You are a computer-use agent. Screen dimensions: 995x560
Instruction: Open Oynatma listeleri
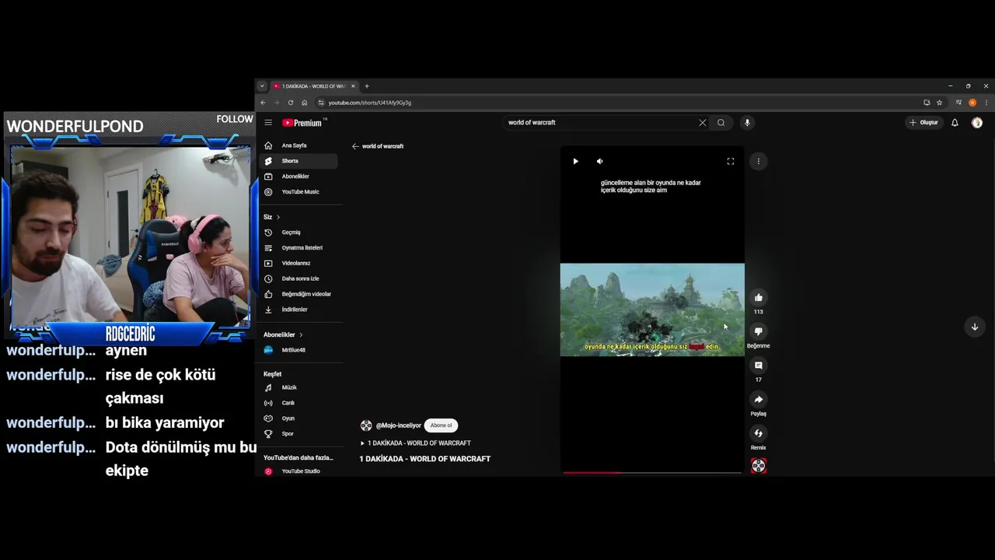coord(298,247)
